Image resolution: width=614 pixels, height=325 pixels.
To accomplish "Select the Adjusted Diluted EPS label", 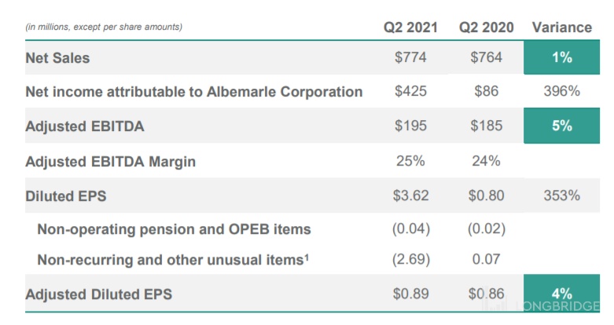I will pos(99,294).
